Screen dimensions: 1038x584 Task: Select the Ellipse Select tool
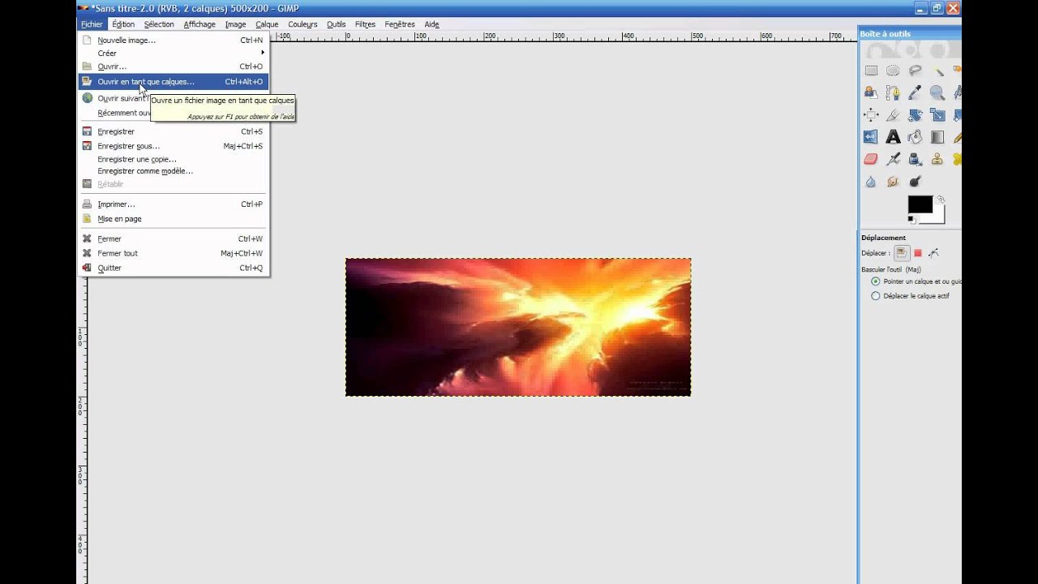coord(893,71)
